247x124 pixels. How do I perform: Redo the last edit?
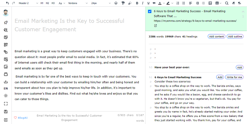pyautogui.click(x=14, y=3)
